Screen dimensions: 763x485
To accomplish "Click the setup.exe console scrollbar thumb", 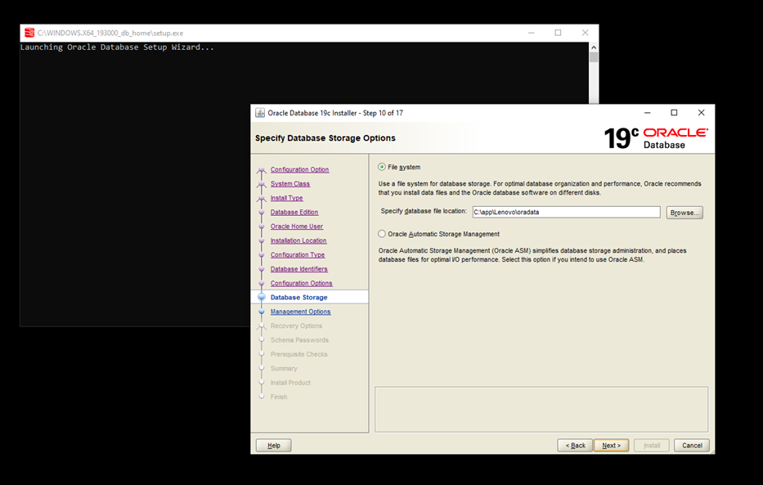I will [593, 57].
